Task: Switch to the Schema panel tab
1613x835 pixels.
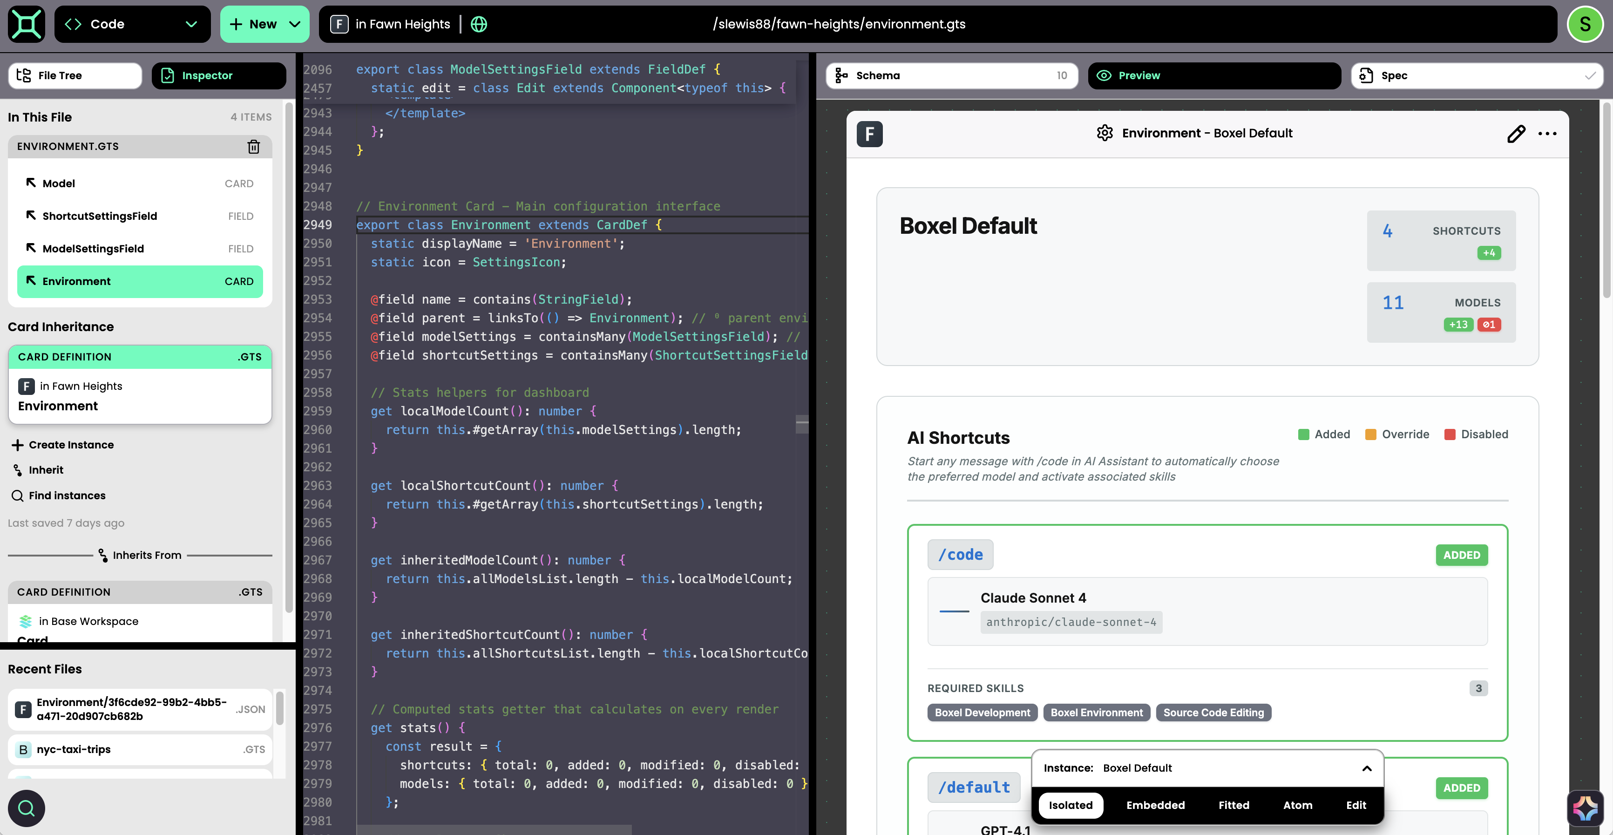Action: tap(952, 75)
